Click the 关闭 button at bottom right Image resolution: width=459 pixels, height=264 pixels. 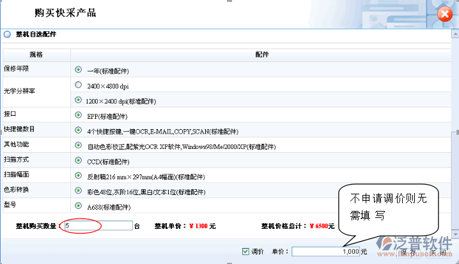click(x=437, y=251)
